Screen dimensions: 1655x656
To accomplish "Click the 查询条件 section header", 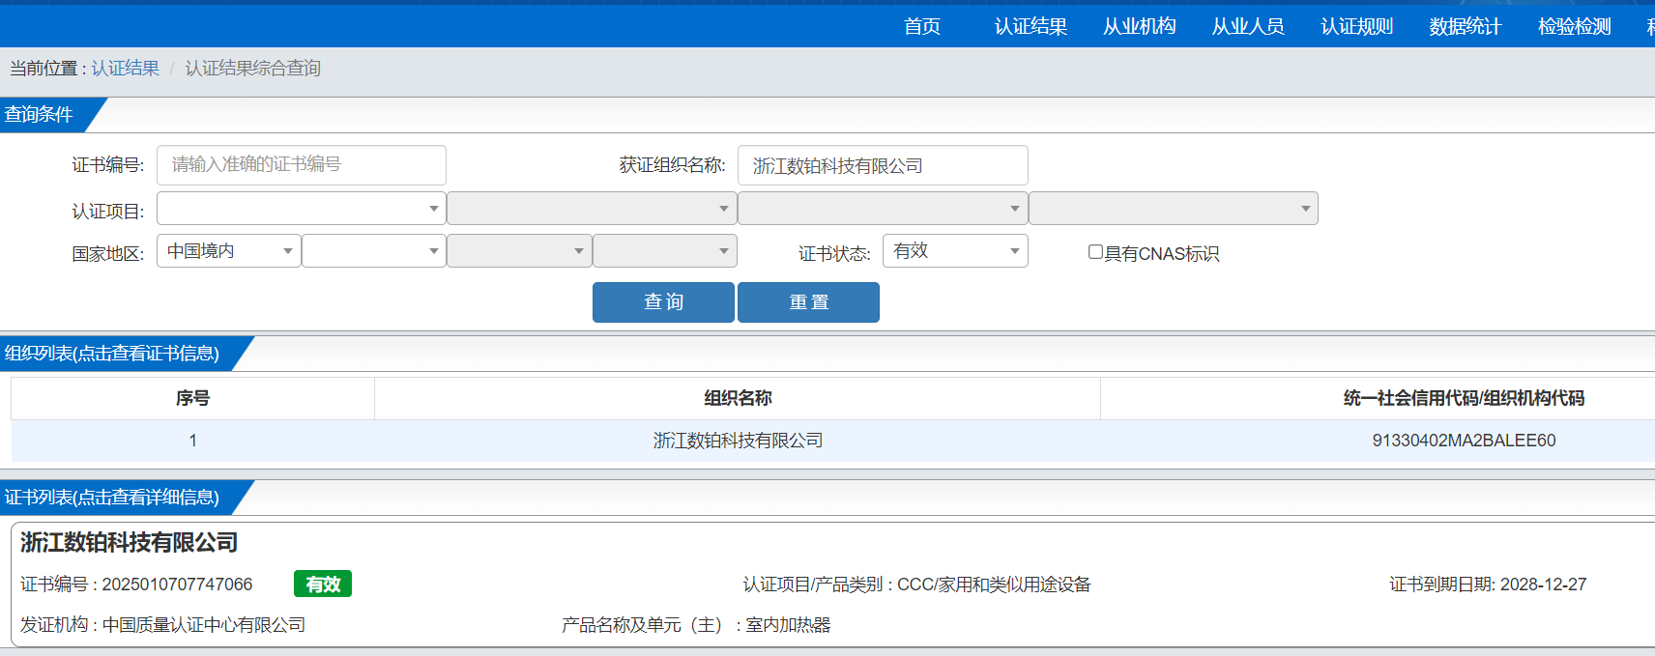I will (40, 115).
